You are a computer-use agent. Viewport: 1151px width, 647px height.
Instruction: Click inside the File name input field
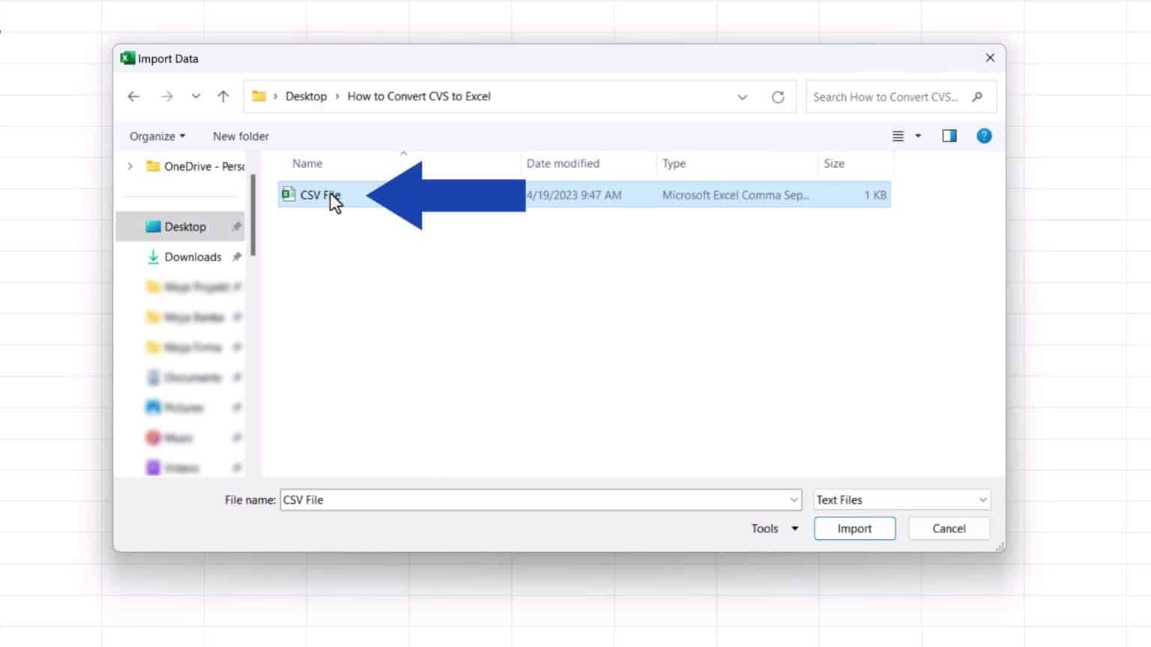pyautogui.click(x=525, y=499)
